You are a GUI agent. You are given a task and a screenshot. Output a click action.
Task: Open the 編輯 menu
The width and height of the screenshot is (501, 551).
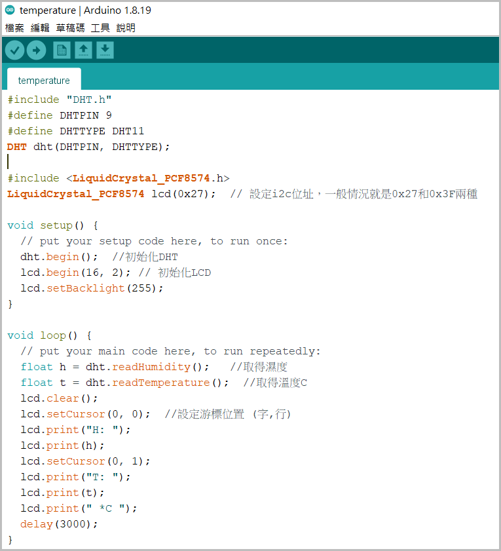click(40, 28)
